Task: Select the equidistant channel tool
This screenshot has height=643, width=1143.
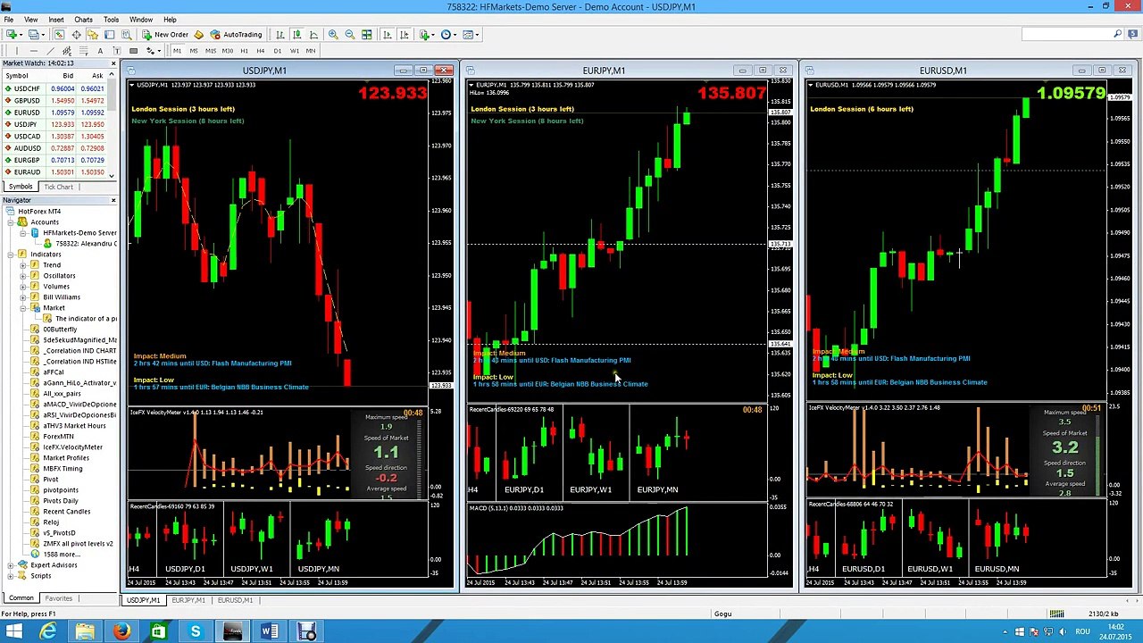Action: point(67,50)
